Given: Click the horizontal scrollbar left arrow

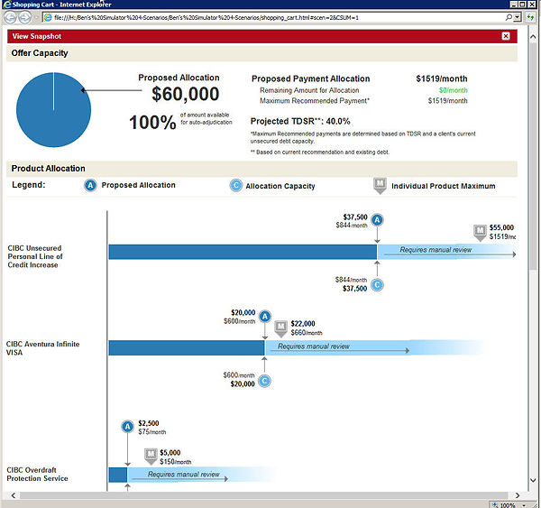Looking at the screenshot, I should [14, 495].
